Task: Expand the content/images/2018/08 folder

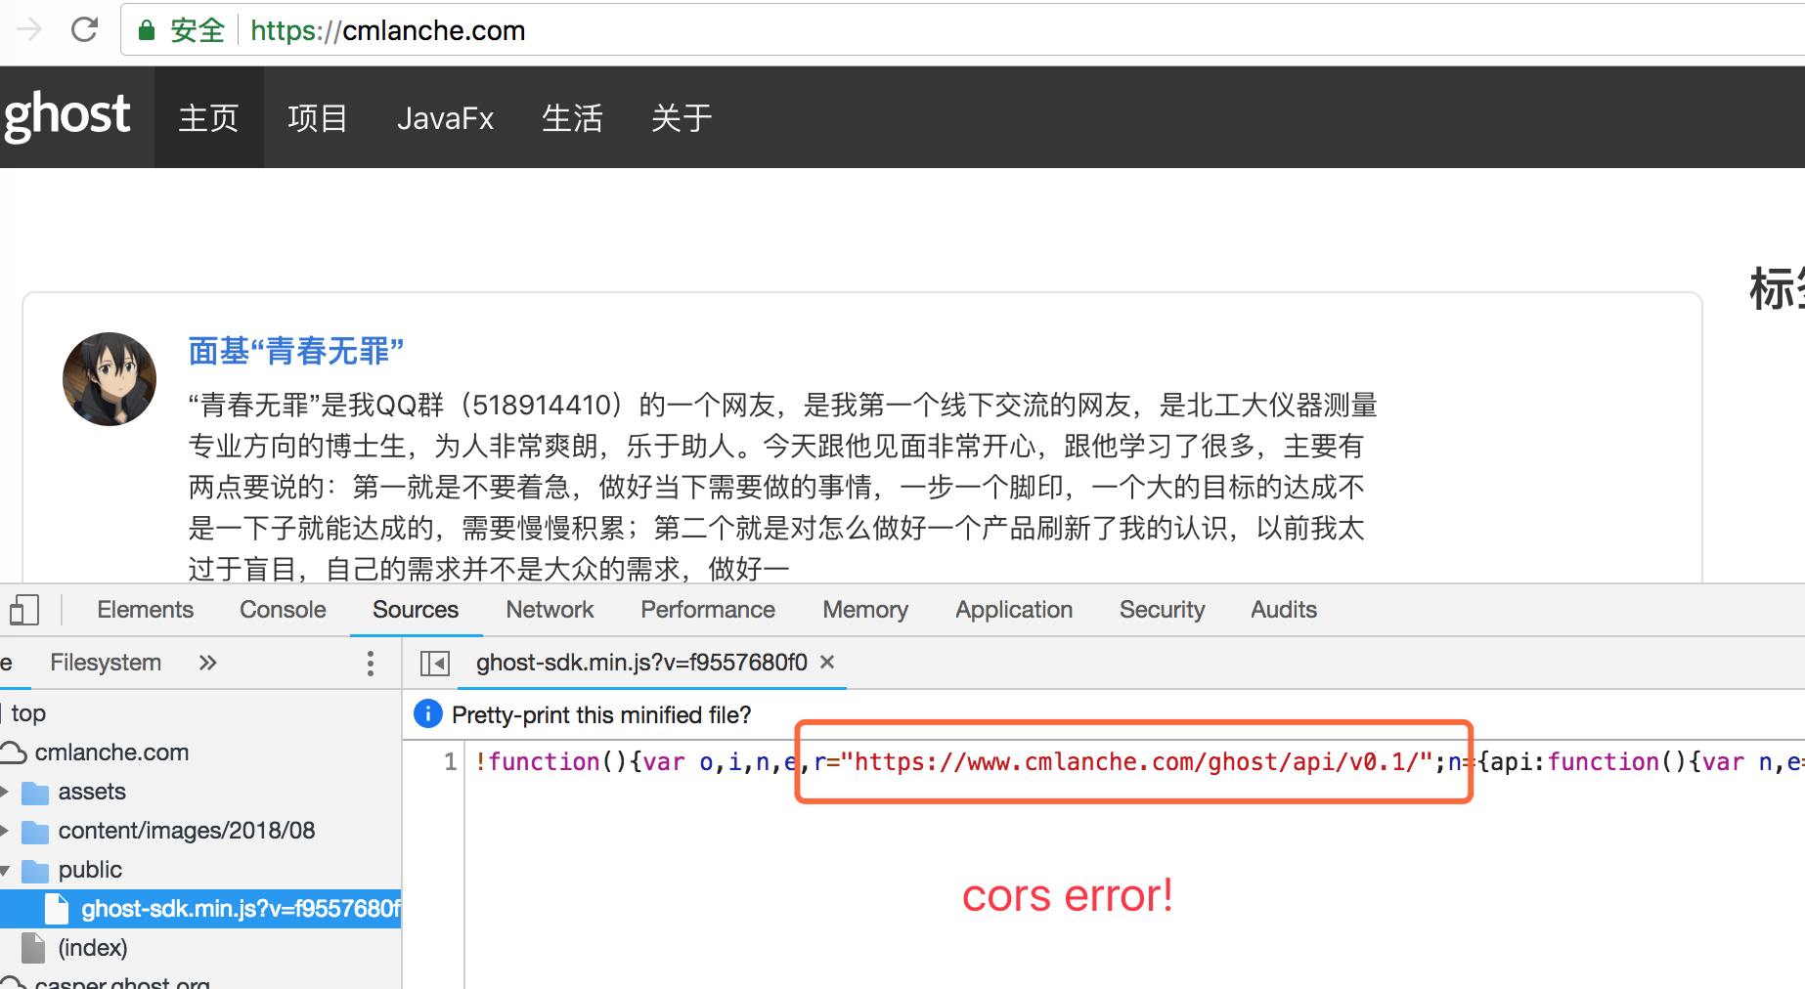Action: (5, 831)
